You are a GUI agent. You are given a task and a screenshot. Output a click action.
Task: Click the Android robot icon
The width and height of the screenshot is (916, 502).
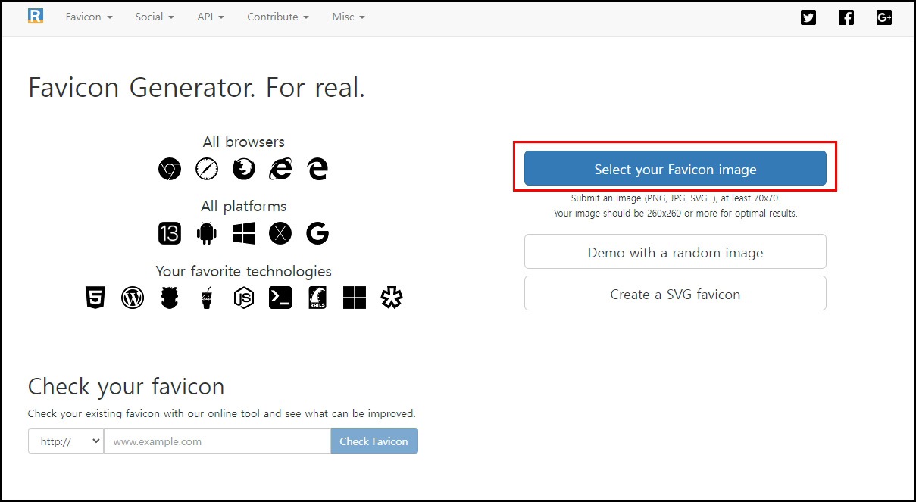[x=207, y=233]
